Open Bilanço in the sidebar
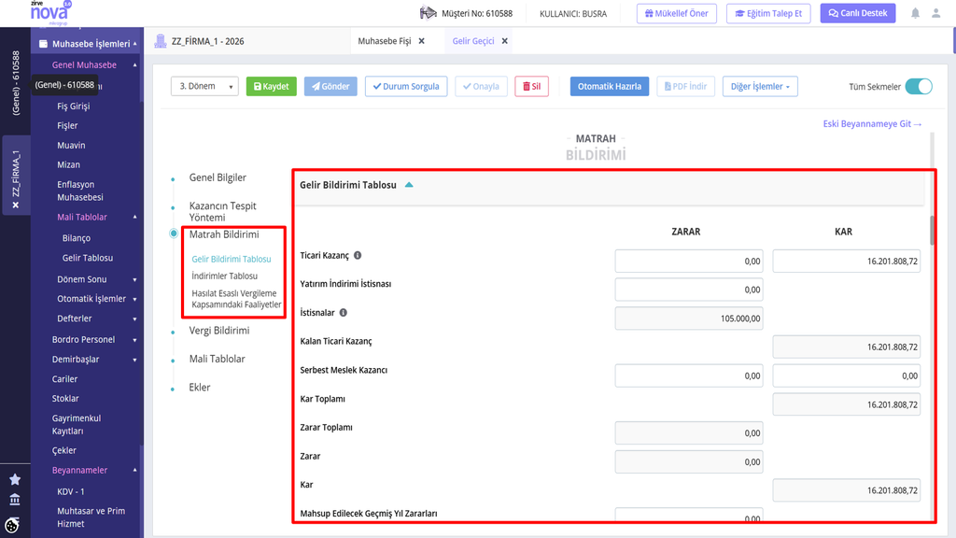Screen dimensions: 956x538 click(77, 238)
